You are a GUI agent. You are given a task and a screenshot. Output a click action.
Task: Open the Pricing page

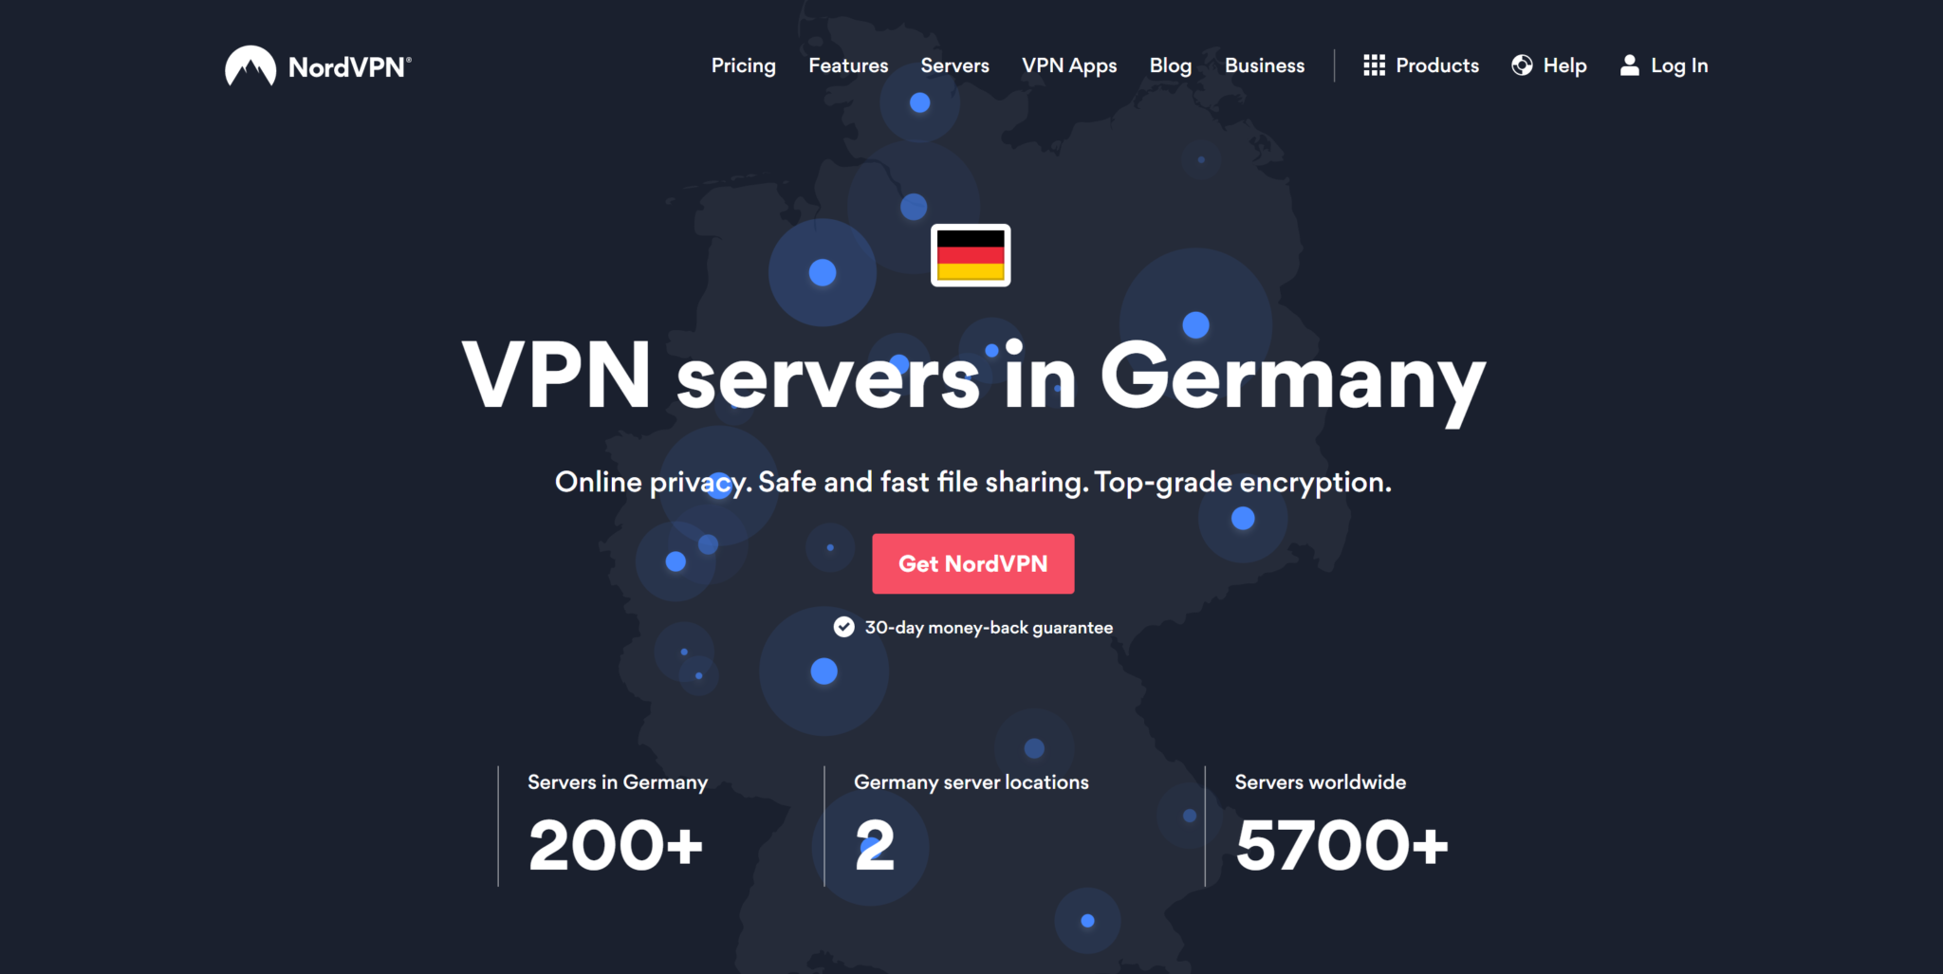coord(744,65)
